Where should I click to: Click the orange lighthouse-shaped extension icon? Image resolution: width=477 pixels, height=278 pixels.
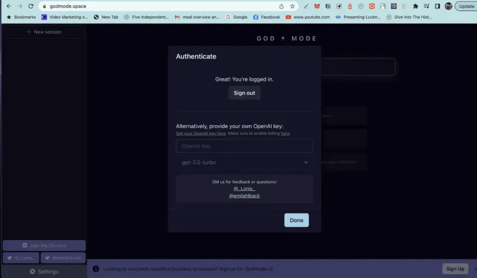pyautogui.click(x=350, y=6)
